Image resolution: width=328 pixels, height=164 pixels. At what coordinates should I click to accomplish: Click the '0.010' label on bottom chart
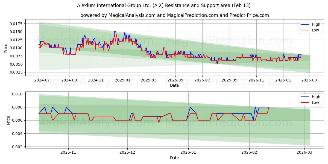tap(18, 94)
